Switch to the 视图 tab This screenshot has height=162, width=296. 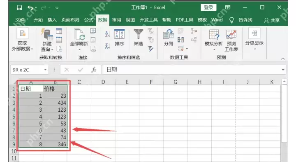(130, 20)
